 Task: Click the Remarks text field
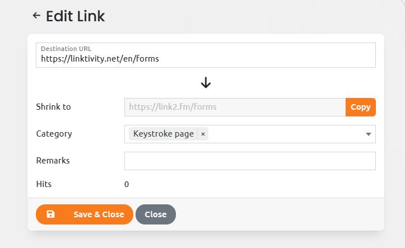click(250, 161)
